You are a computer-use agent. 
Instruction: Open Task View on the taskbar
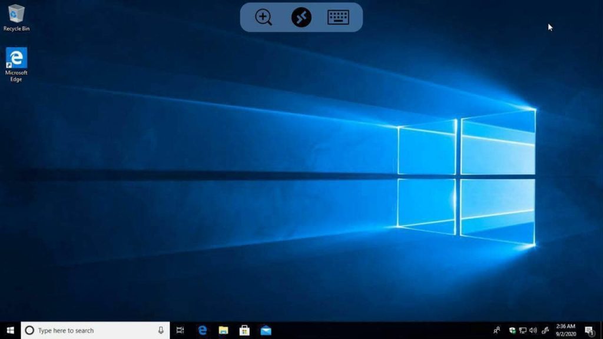pos(180,330)
